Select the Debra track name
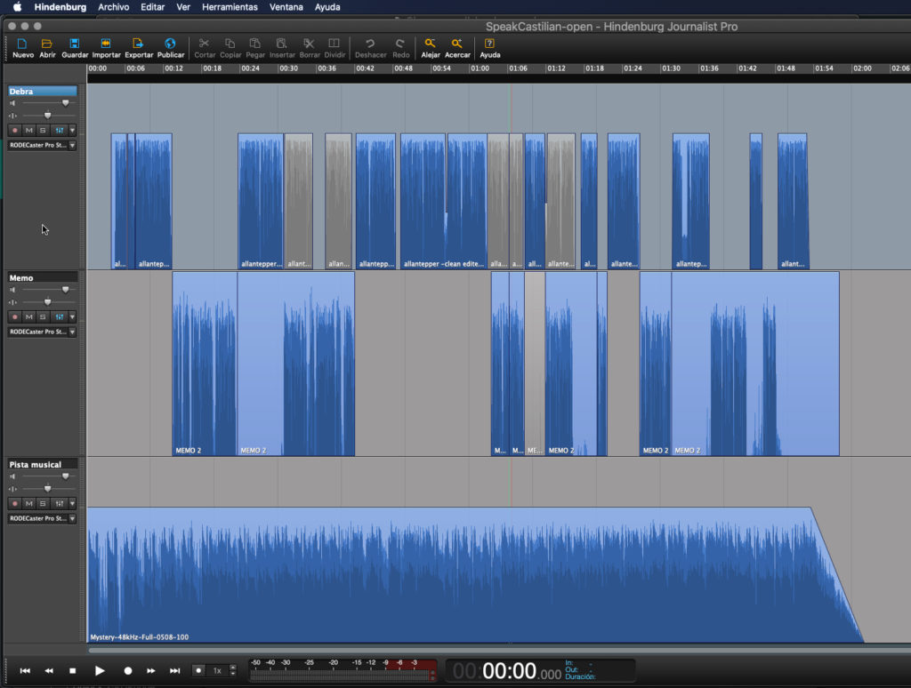The image size is (911, 688). (42, 92)
